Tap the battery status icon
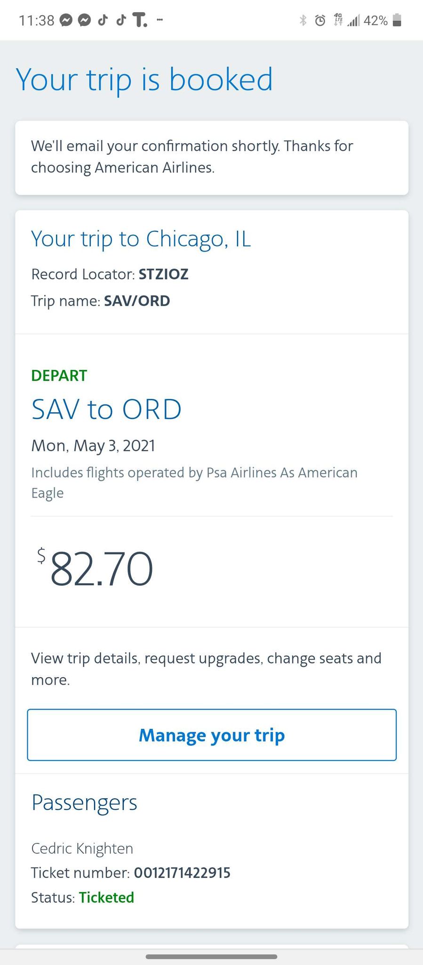The width and height of the screenshot is (423, 965). [397, 20]
